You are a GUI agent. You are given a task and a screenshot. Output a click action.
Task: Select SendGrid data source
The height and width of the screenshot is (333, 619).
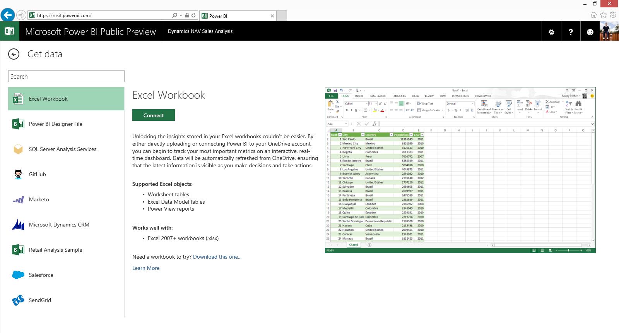[x=66, y=300]
